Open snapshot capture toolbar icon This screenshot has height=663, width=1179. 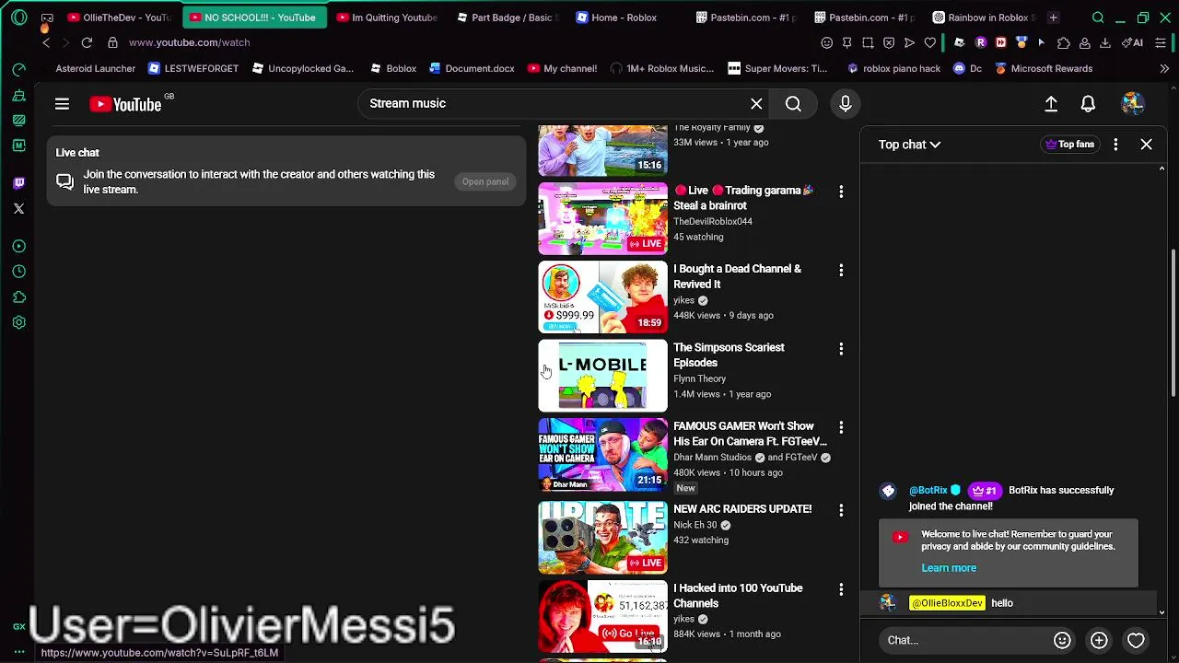pyautogui.click(x=868, y=42)
